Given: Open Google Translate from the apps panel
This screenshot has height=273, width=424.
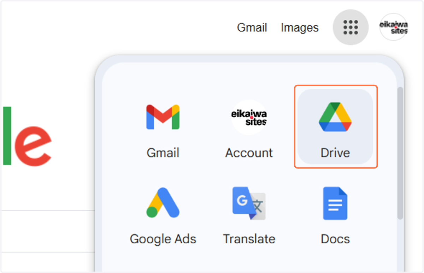Looking at the screenshot, I should click(x=249, y=216).
